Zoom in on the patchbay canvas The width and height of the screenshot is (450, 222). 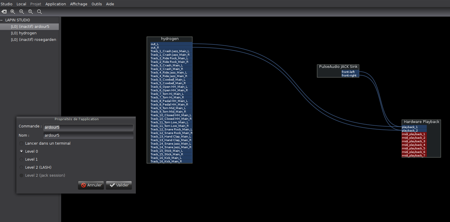click(13, 12)
